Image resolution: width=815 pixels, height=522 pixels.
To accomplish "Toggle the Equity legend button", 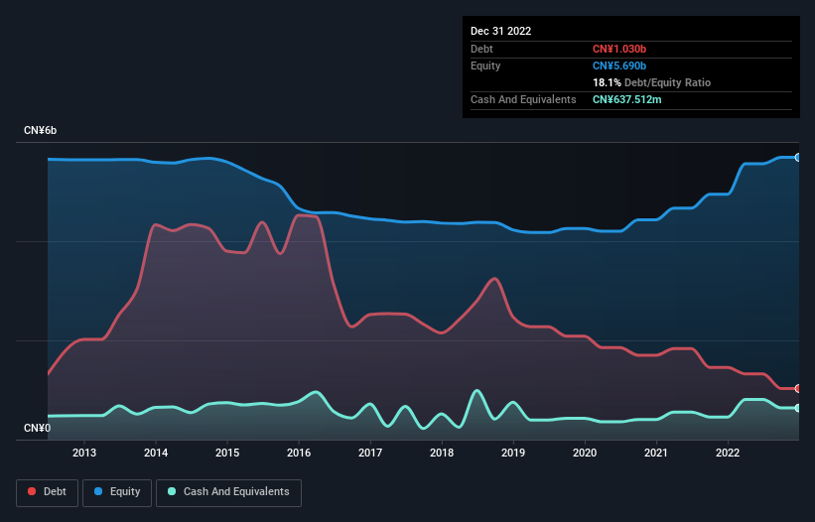I will point(117,492).
